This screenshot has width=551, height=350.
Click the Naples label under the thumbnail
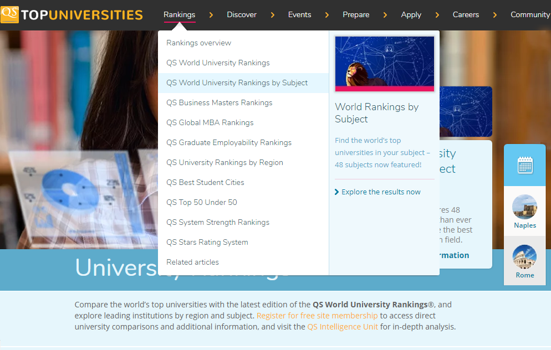[x=525, y=225]
